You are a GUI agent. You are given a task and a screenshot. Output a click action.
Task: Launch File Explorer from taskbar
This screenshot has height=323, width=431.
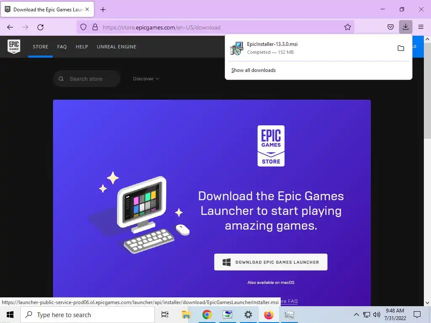coord(186,315)
